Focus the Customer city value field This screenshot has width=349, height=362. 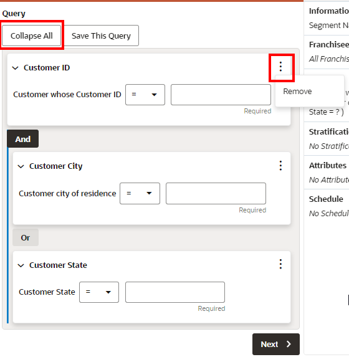[216, 194]
